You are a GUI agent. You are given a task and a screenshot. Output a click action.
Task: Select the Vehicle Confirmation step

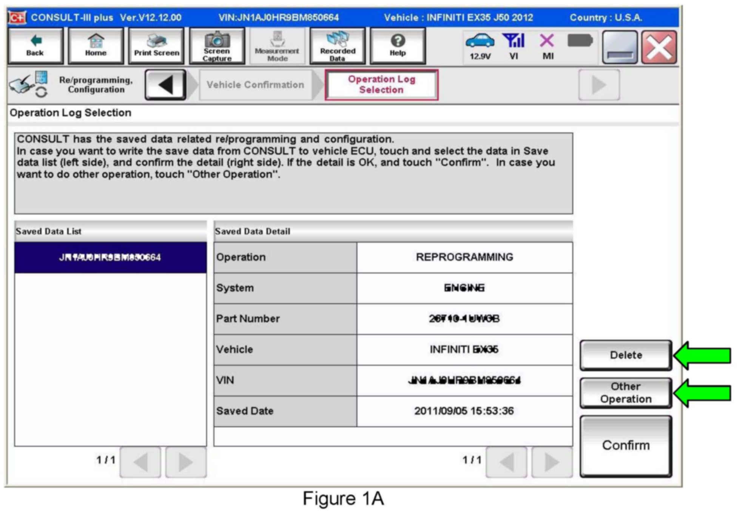tap(255, 85)
